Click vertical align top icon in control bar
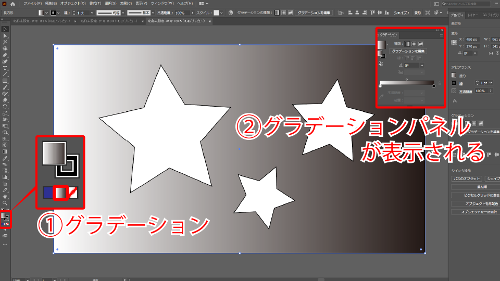The height and width of the screenshot is (281, 500). click(372, 12)
